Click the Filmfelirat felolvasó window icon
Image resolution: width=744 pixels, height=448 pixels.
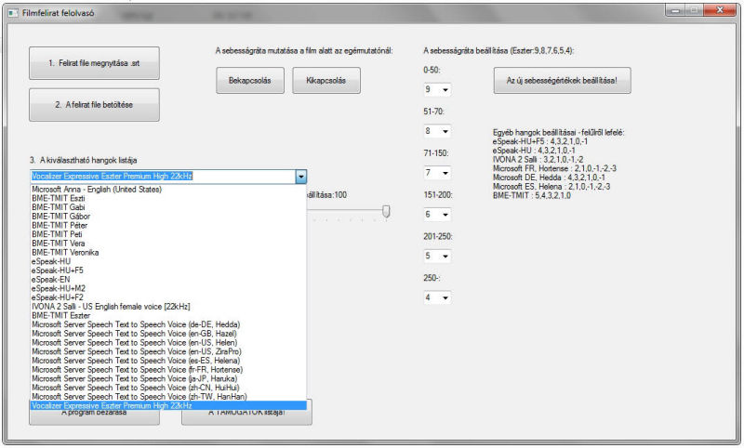tap(13, 13)
